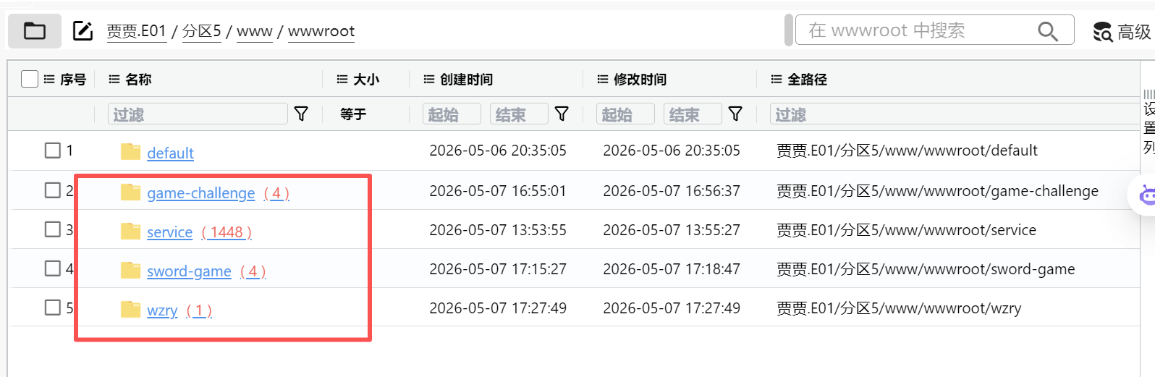Open the sword-game folder link
1155x377 pixels.
pos(189,271)
